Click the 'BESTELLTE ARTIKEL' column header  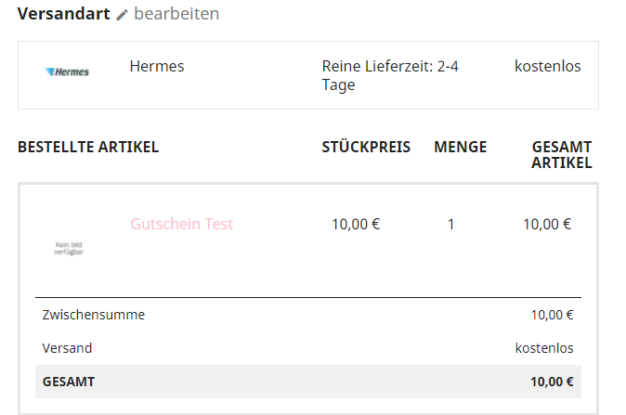88,147
